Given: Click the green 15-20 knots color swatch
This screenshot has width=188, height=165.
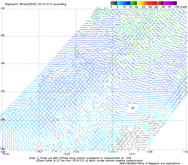Looking at the screenshot, I should (134, 3).
